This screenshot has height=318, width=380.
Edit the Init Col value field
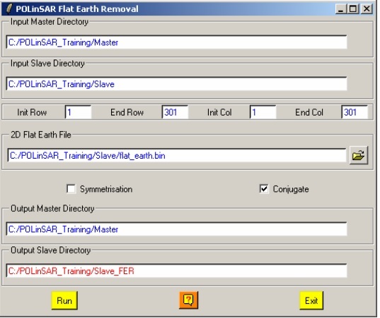click(x=263, y=112)
